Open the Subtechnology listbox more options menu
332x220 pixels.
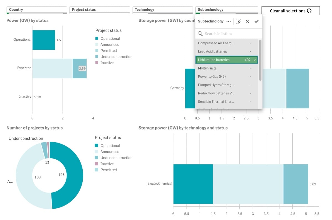228,21
